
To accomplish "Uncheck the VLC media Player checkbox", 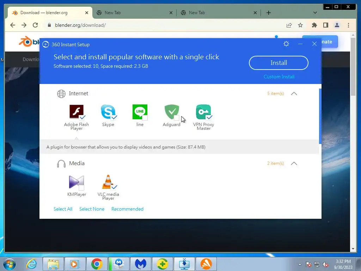I will (114, 187).
